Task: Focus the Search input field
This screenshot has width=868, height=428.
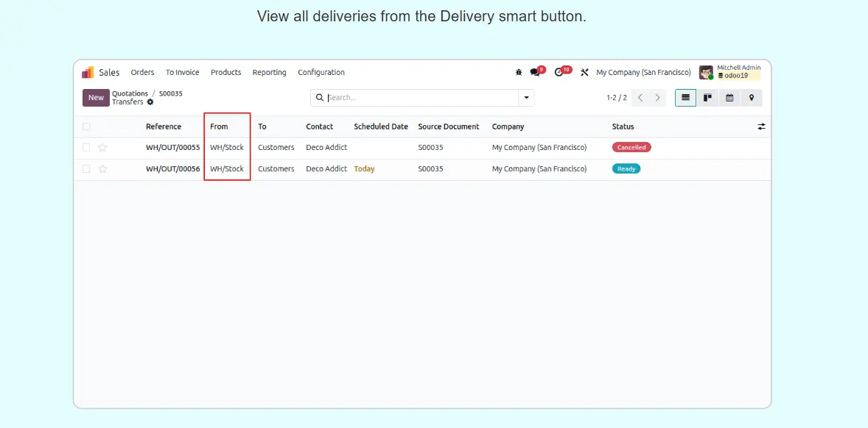Action: (420, 98)
